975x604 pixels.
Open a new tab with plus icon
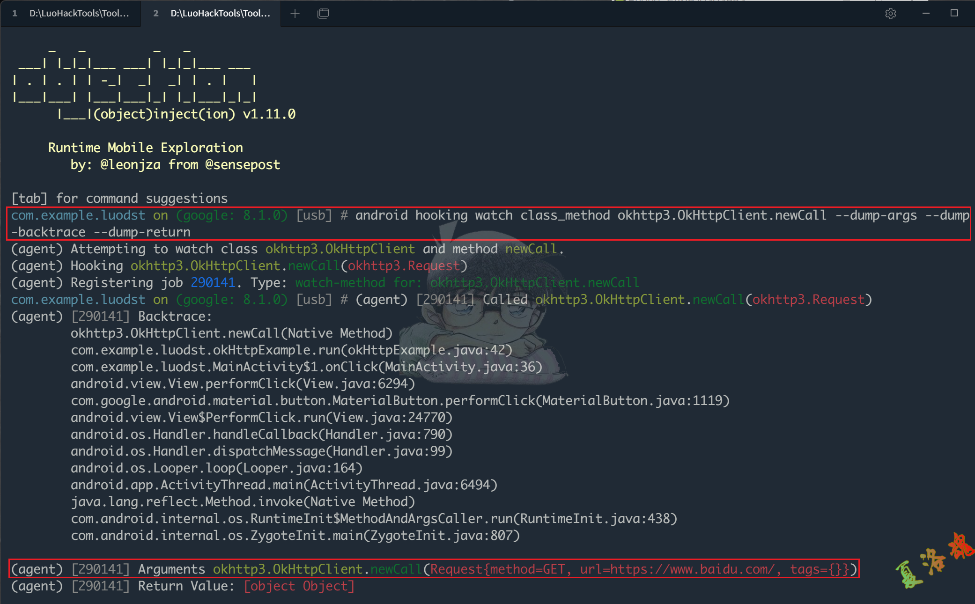[295, 14]
